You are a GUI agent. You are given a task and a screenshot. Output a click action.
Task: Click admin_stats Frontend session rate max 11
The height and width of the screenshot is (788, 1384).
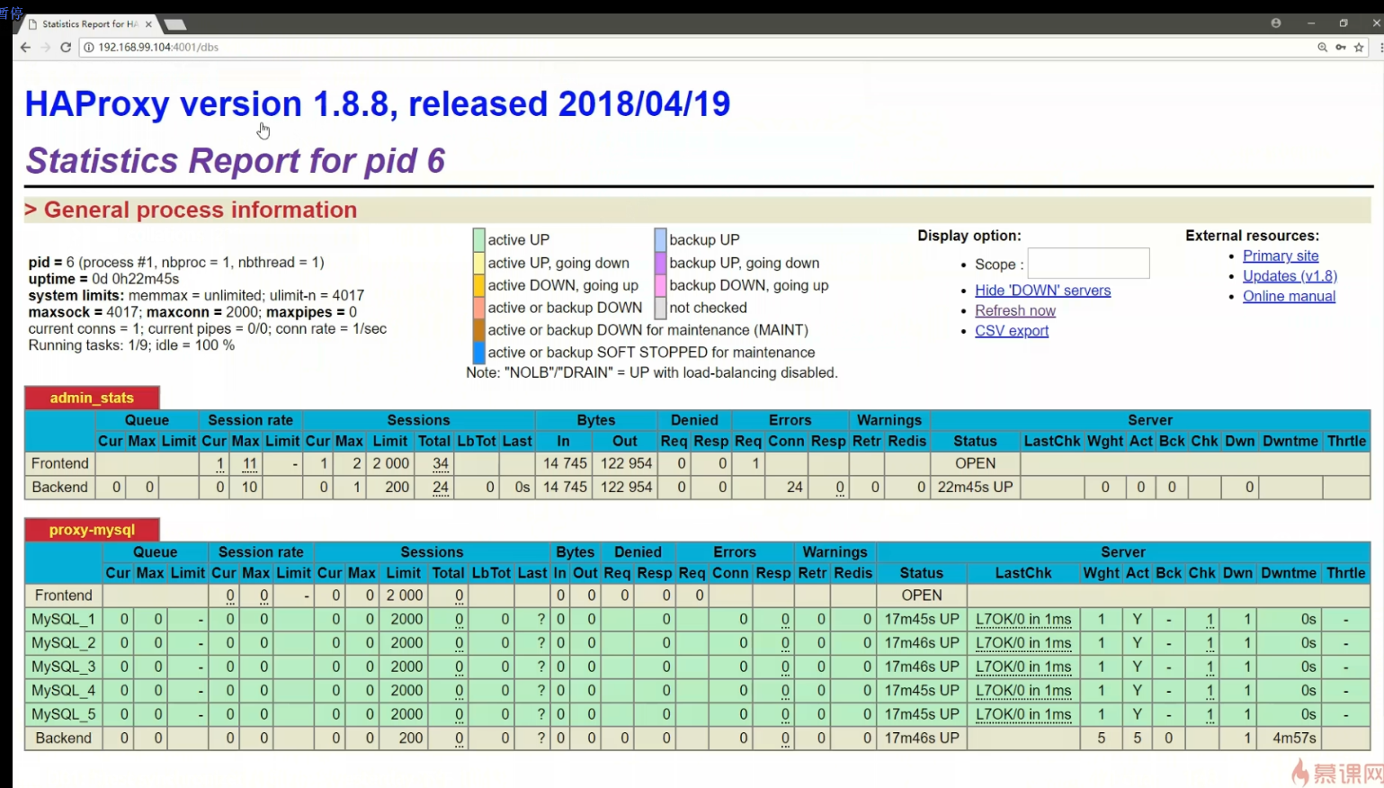[249, 463]
